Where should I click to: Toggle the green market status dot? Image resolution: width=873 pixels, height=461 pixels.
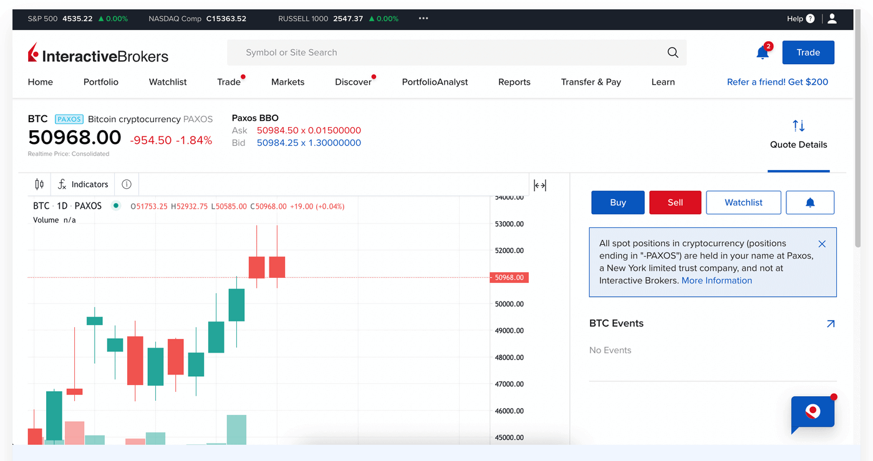tap(115, 206)
